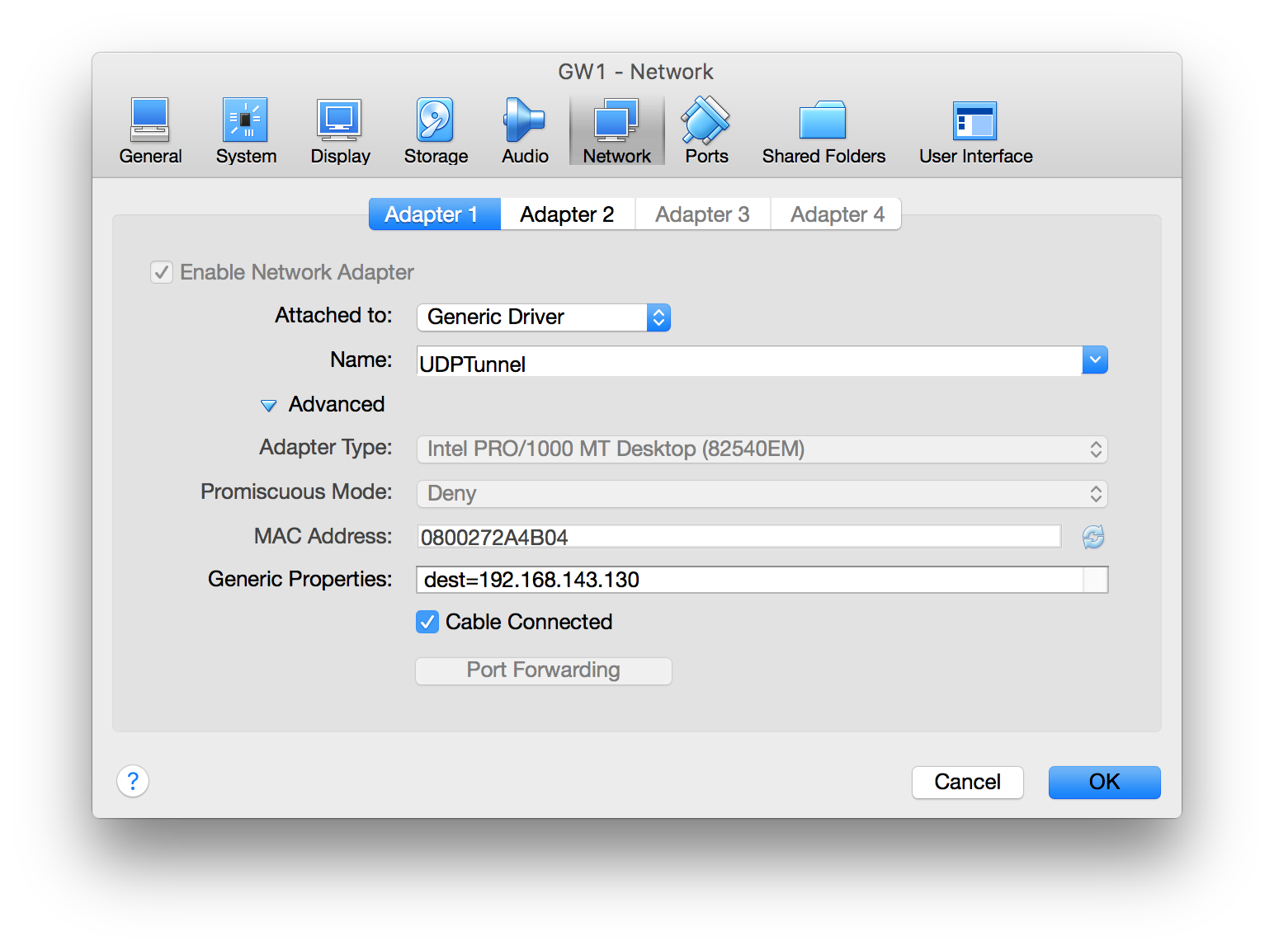Select the Adapter 4 tab
1274x950 pixels.
click(x=836, y=214)
